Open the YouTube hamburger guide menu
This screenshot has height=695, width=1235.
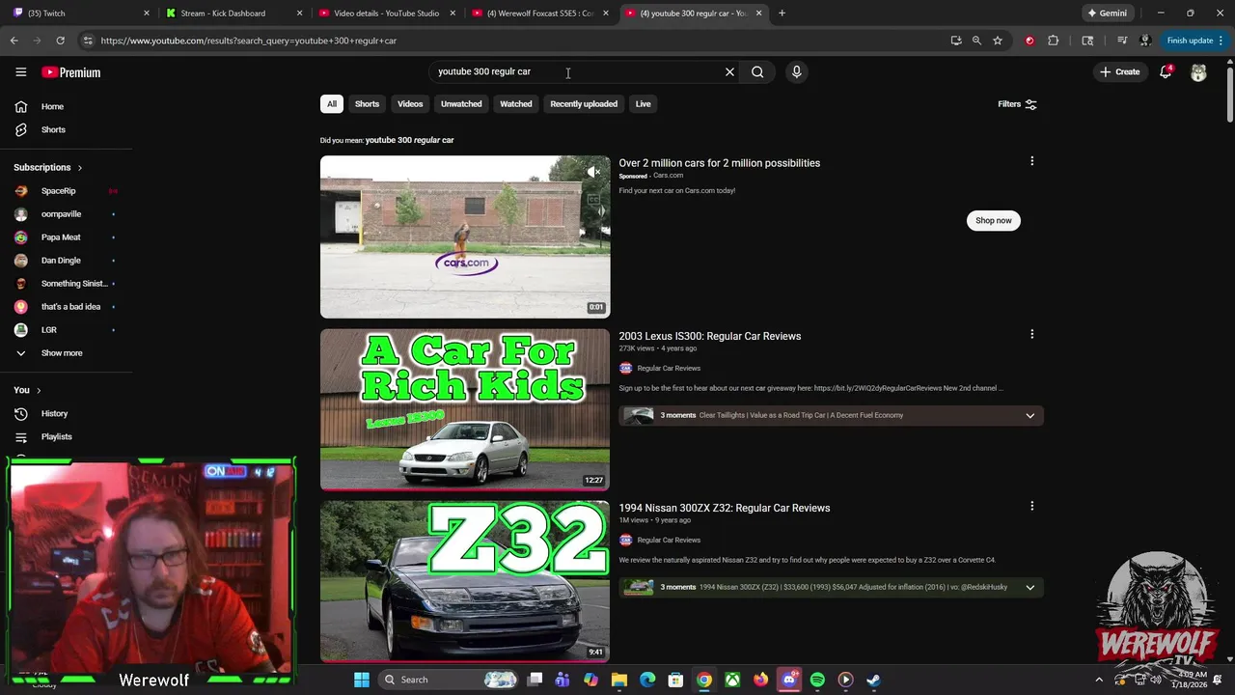20,71
